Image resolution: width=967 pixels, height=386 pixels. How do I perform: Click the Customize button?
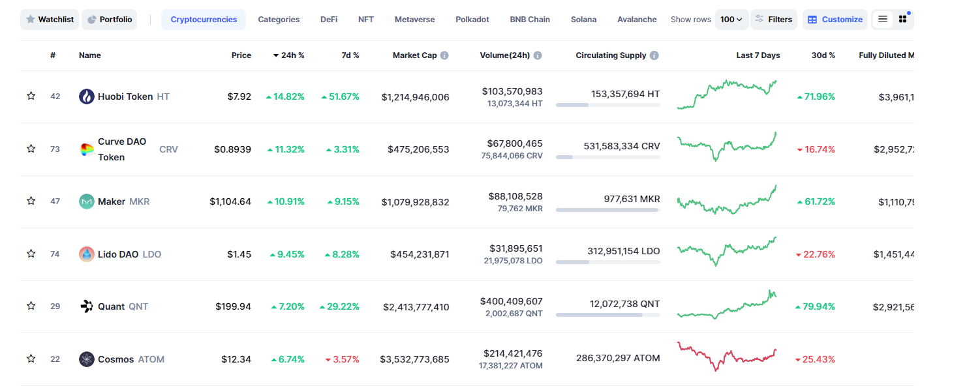coord(835,20)
